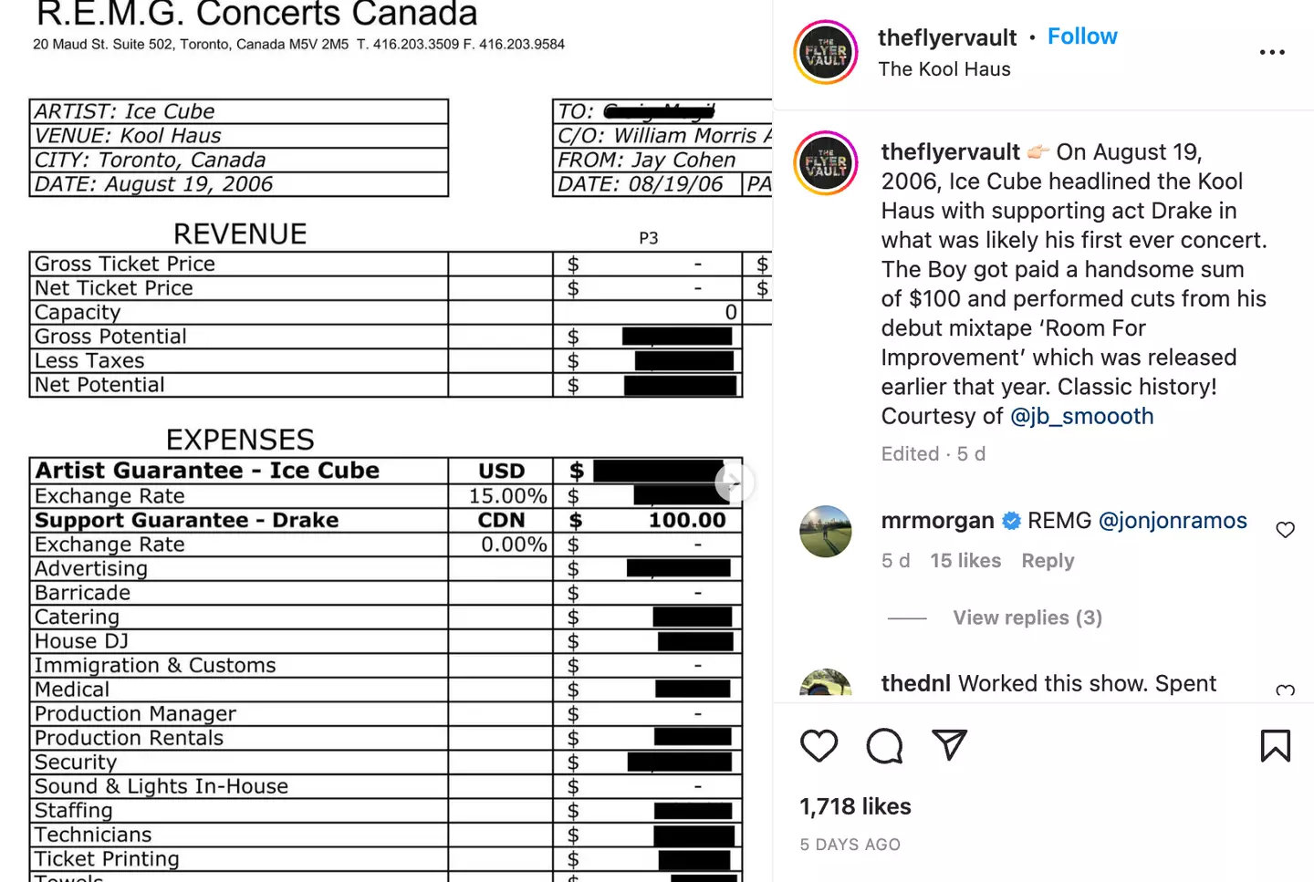Click the Follow button
This screenshot has height=882, width=1314.
[1082, 36]
